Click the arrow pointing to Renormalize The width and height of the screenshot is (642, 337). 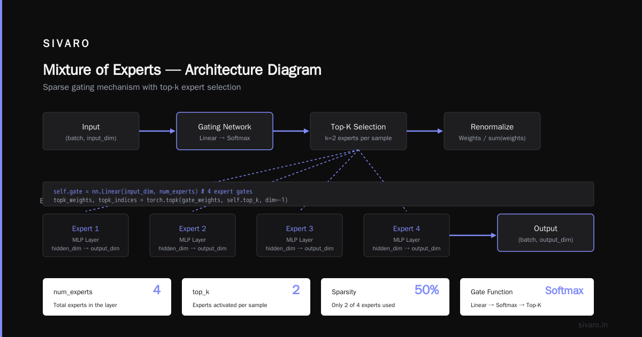tap(425, 131)
